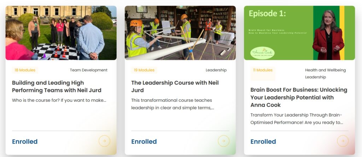Click arrow icon on Brain Boost For Business card
Viewport: 362px width, 157px height.
[343, 141]
